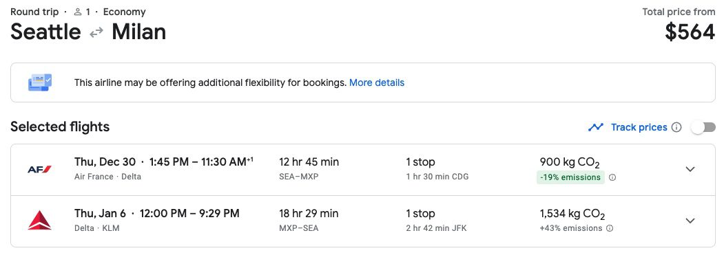Click the -19% emissions green badge
724x255 pixels.
pyautogui.click(x=570, y=177)
